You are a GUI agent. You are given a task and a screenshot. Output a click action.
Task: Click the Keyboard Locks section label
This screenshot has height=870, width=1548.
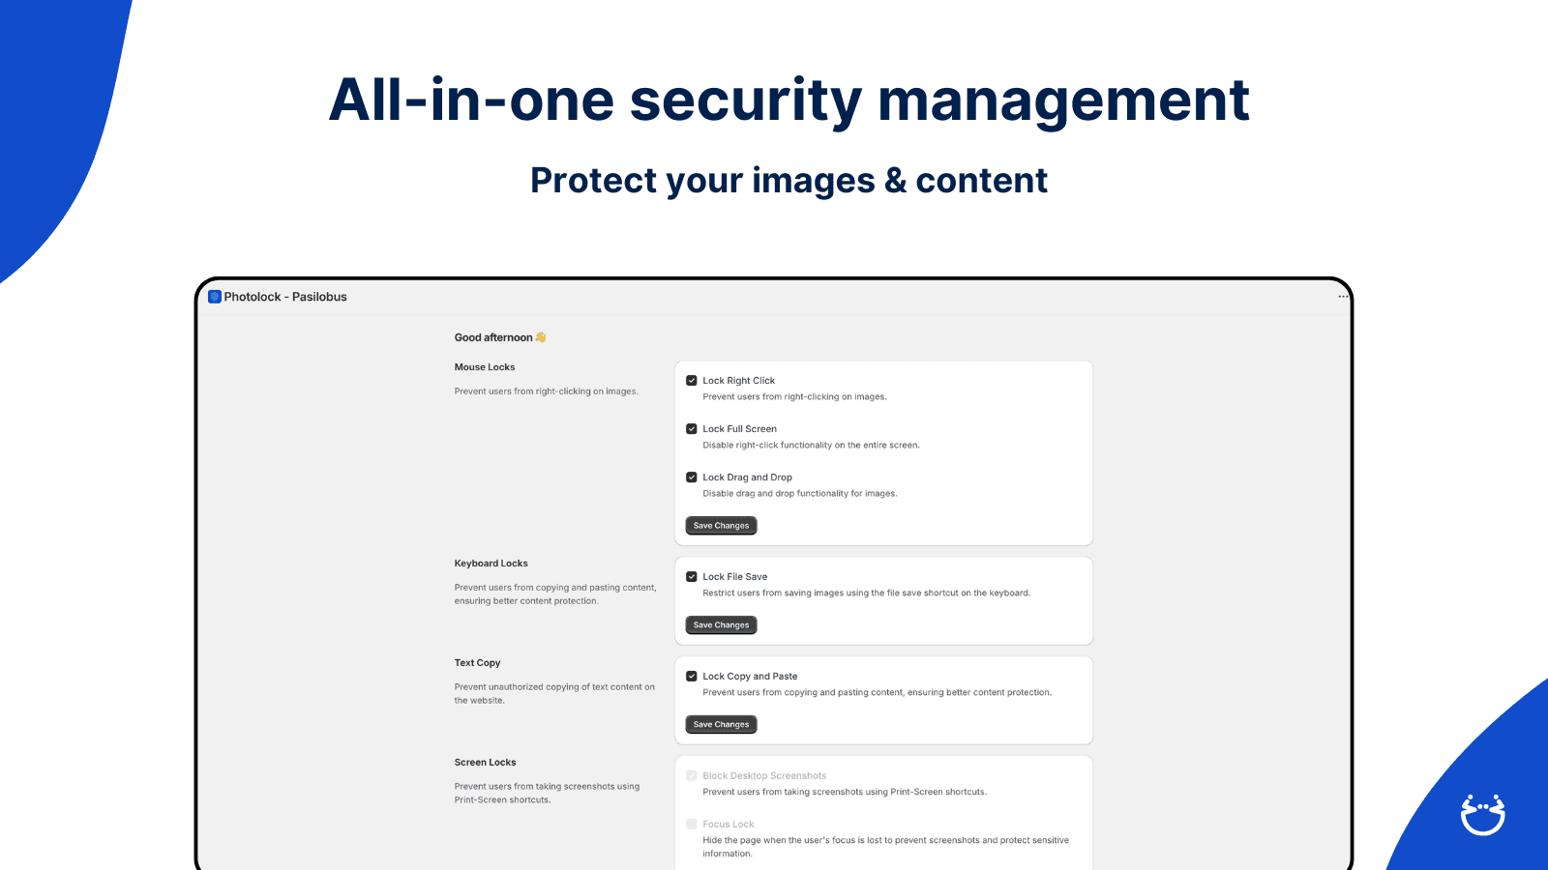(x=491, y=563)
